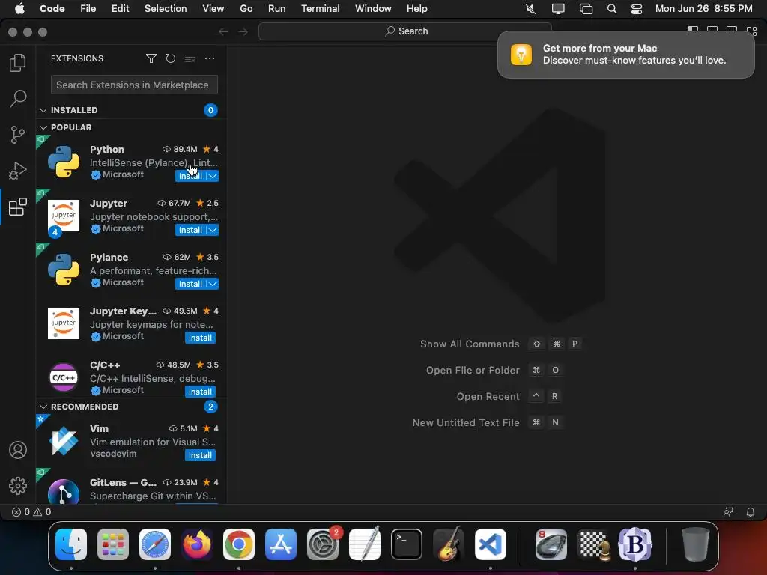Open Spotlight search in menu bar

611,9
